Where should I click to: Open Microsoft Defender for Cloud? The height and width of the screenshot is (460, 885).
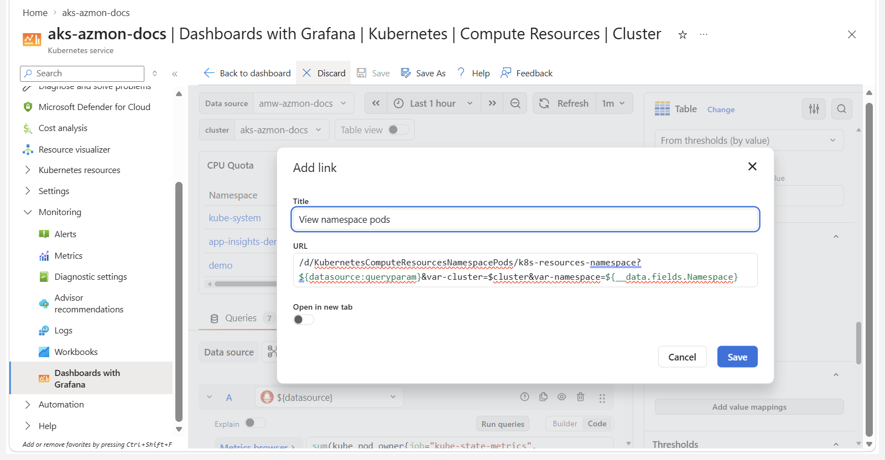(94, 107)
